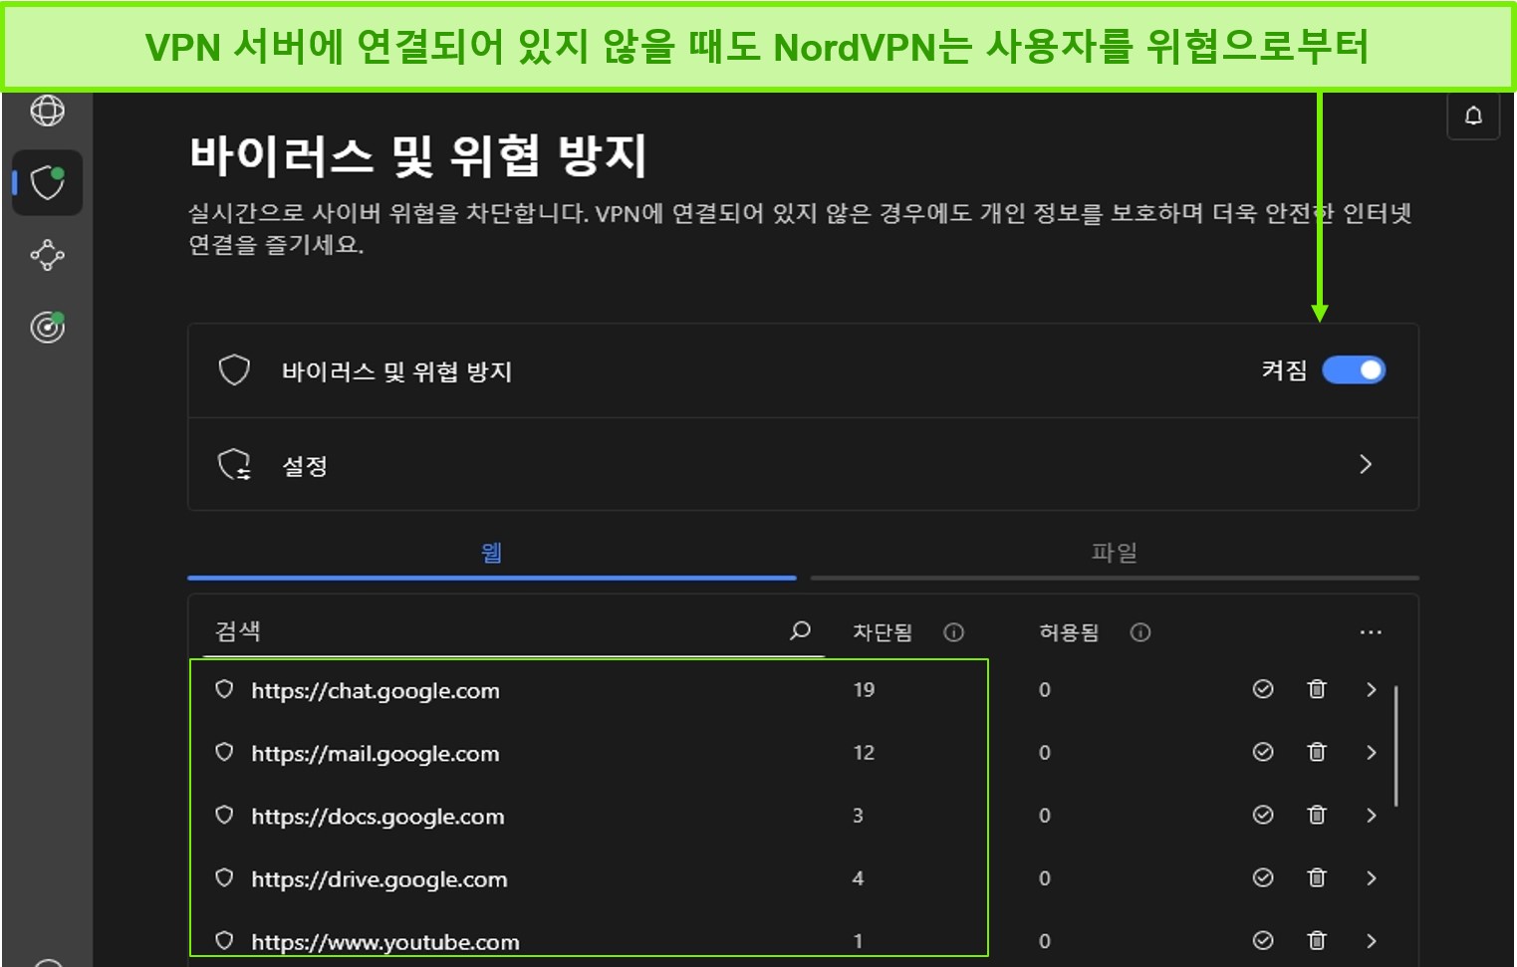
Task: Open the three-dot menu above the list
Action: 1372,630
